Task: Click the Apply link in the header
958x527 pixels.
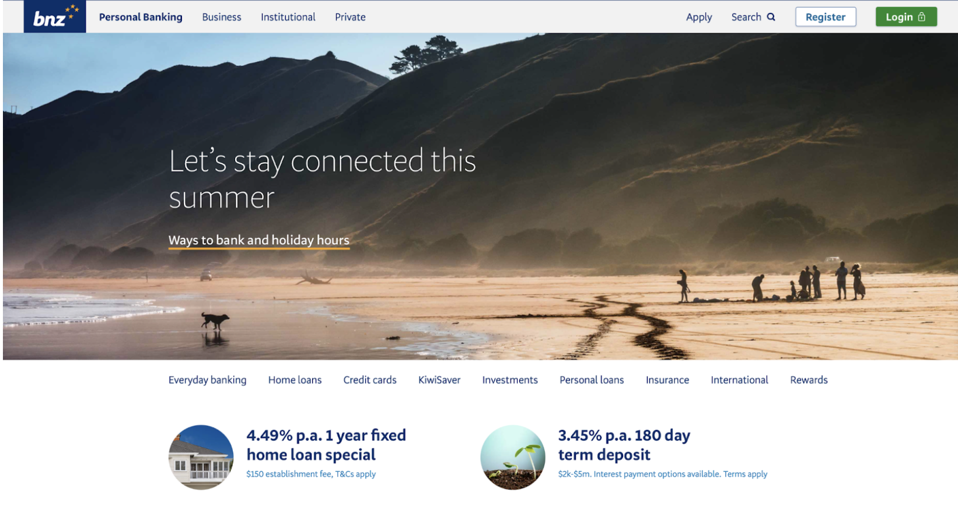Action: pyautogui.click(x=699, y=17)
